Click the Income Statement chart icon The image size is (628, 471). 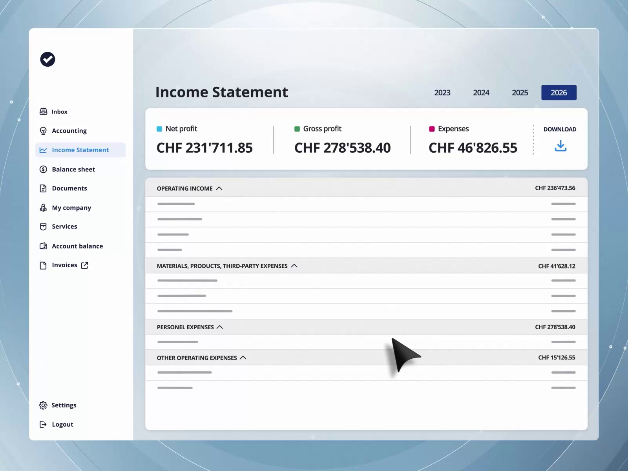43,150
